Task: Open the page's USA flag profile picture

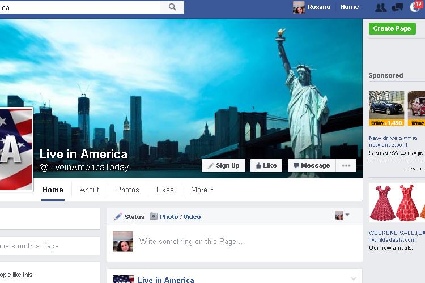Action: tap(16, 149)
